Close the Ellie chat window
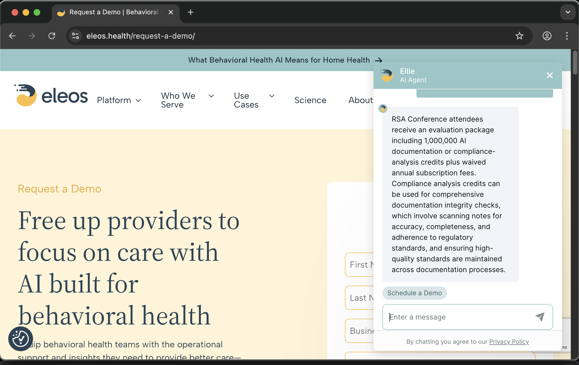This screenshot has width=579, height=365. click(550, 75)
